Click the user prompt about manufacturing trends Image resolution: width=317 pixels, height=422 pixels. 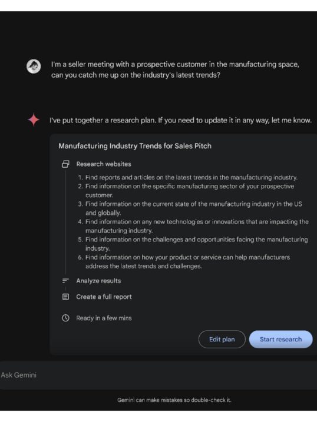coord(175,69)
